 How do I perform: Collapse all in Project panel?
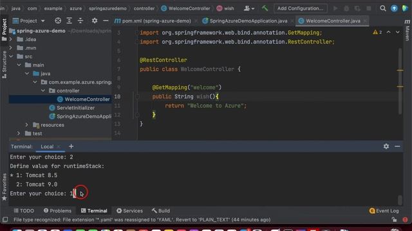(x=80, y=21)
